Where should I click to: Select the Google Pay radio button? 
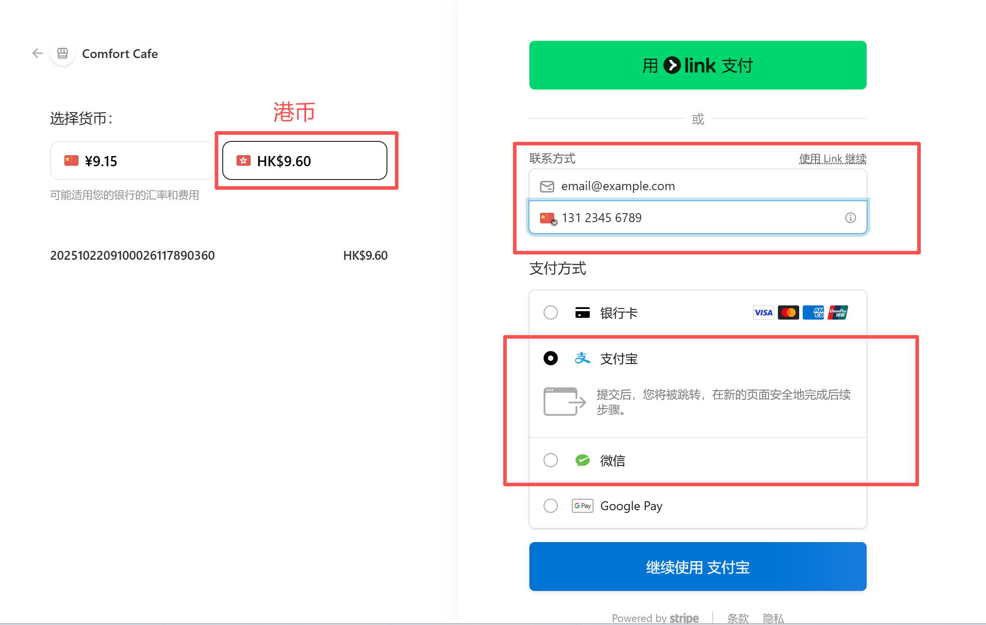point(550,506)
